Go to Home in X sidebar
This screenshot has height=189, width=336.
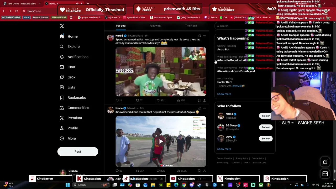click(69, 36)
